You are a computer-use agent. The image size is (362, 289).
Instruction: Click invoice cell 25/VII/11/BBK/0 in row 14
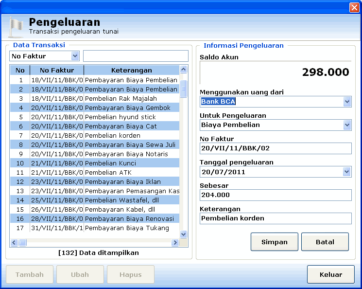point(57,200)
